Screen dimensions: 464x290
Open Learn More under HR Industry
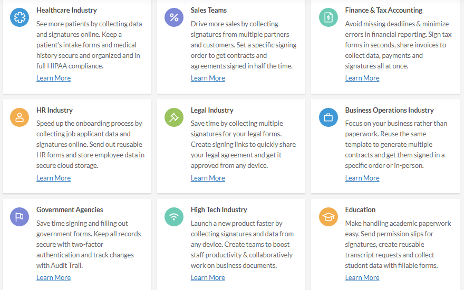coord(54,178)
